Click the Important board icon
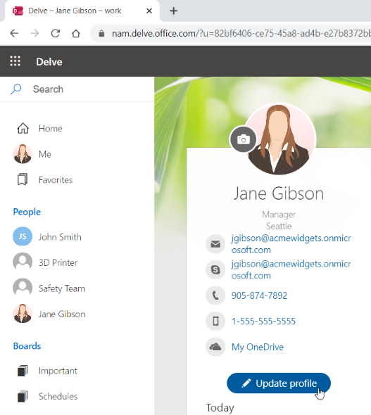Screen dimensions: 371x415 pos(23,371)
